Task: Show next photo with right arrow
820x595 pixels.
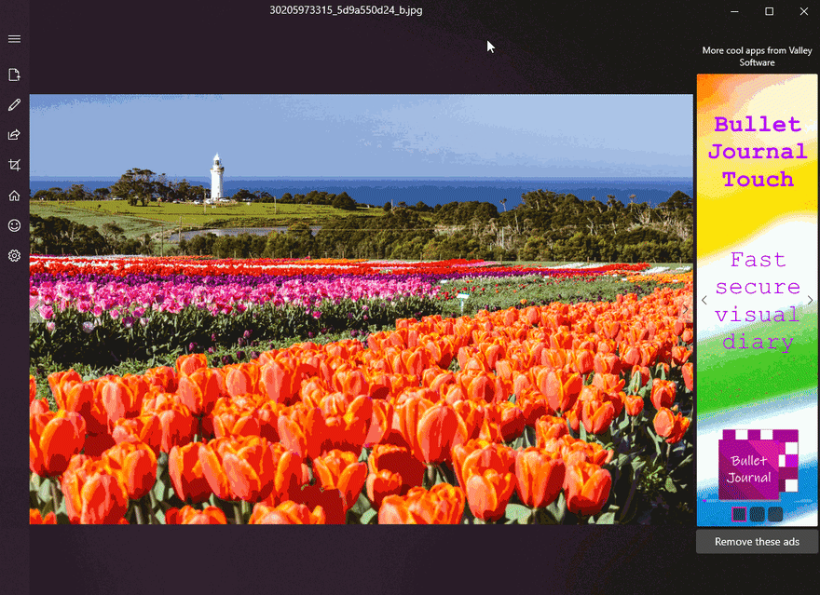Action: click(685, 309)
